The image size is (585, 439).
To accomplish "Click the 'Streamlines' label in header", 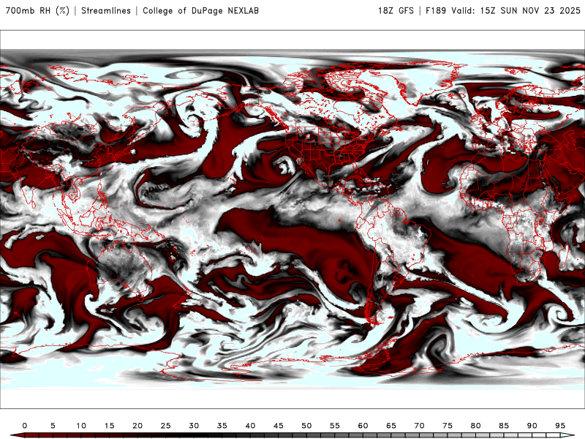I will click(x=106, y=11).
